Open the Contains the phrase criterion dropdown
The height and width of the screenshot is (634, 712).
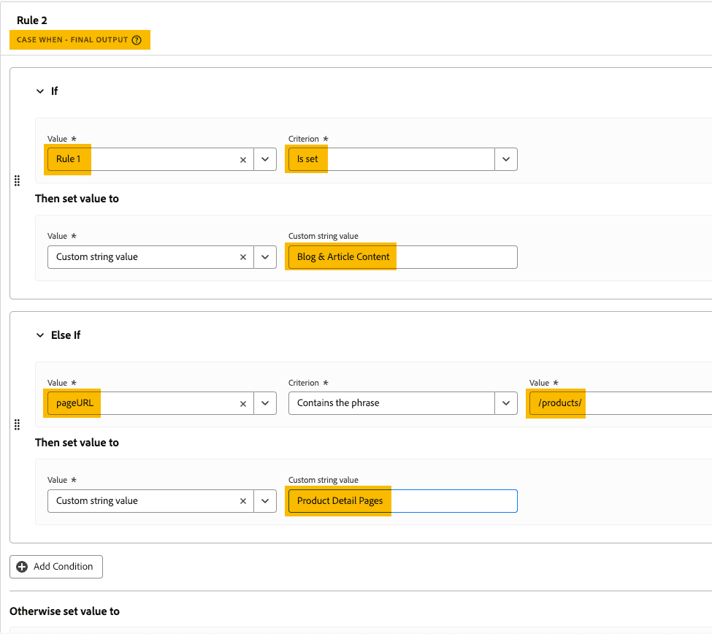(506, 403)
